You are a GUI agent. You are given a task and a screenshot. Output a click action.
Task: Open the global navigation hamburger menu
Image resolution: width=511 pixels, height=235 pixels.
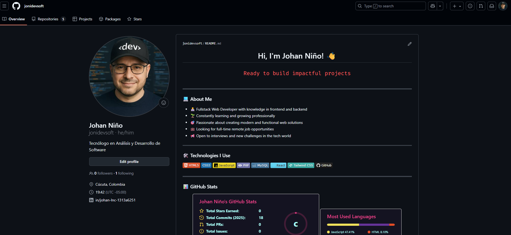click(4, 6)
